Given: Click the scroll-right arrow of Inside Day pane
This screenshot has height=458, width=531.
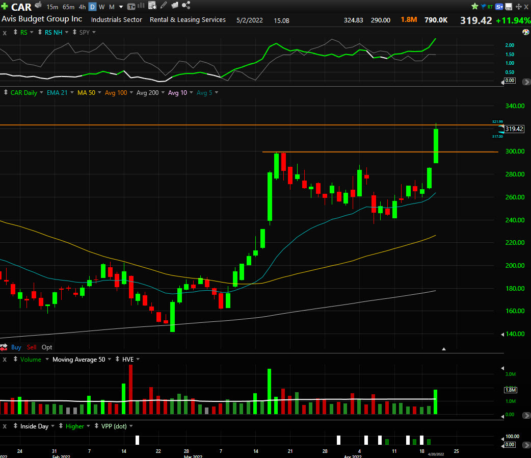Looking at the screenshot, I should [x=526, y=444].
